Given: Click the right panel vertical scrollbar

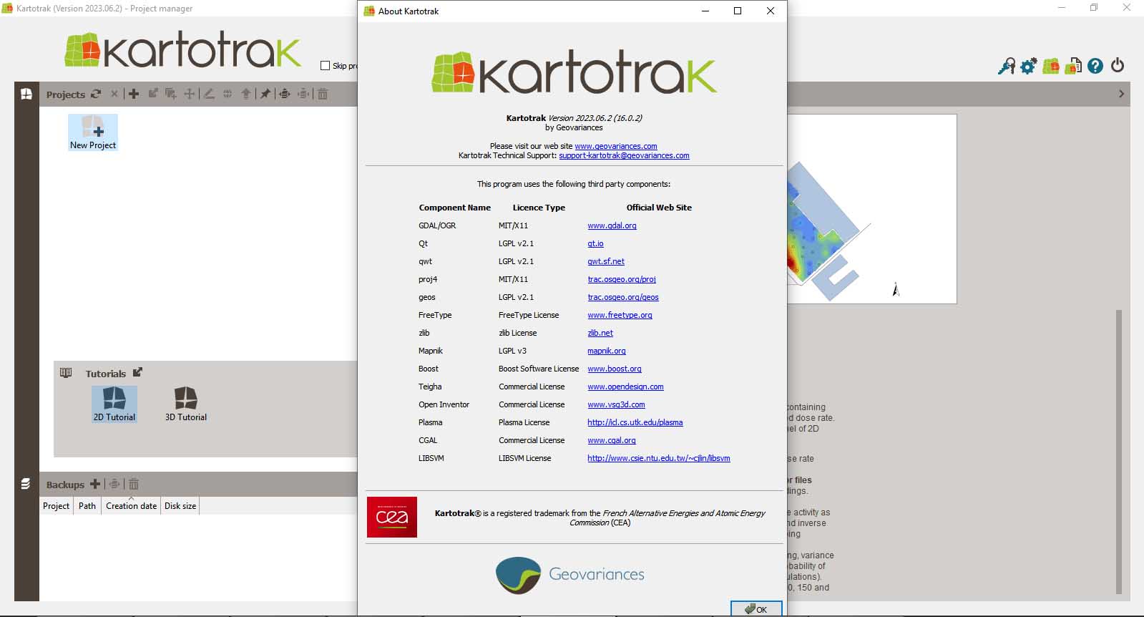Looking at the screenshot, I should (1119, 451).
